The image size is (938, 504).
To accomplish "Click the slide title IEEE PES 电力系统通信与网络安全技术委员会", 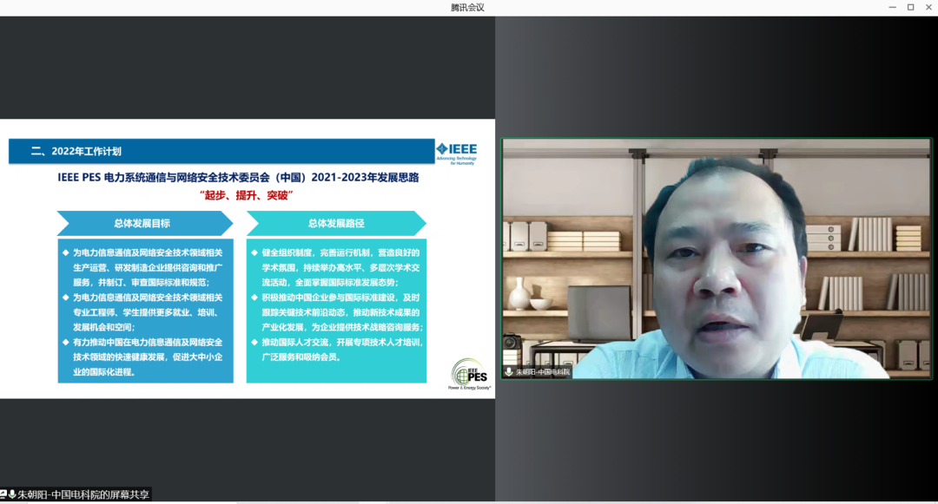I will pyautogui.click(x=238, y=177).
